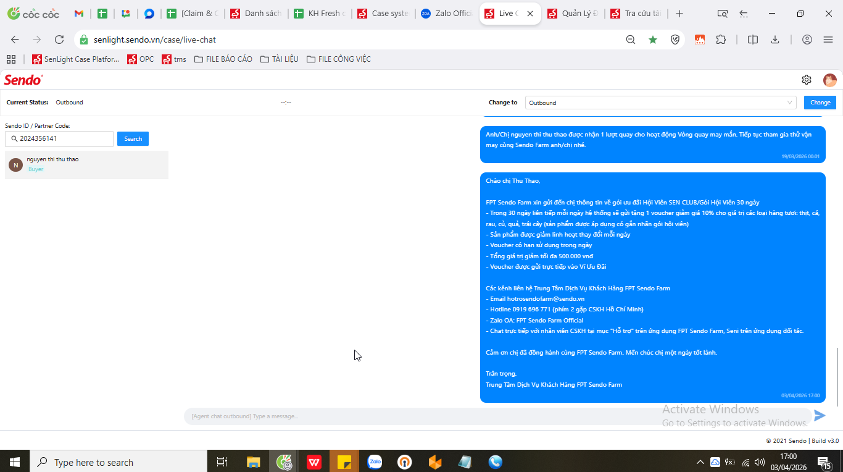This screenshot has width=843, height=472.
Task: Open a new browser tab
Action: [x=679, y=14]
